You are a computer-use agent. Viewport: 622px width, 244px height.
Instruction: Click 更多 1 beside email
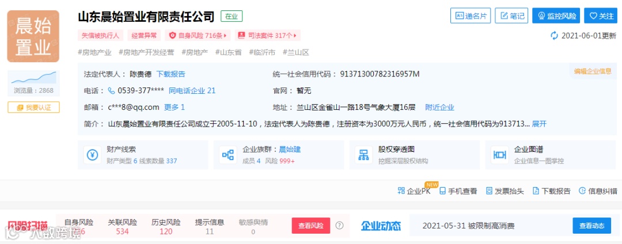click(175, 108)
